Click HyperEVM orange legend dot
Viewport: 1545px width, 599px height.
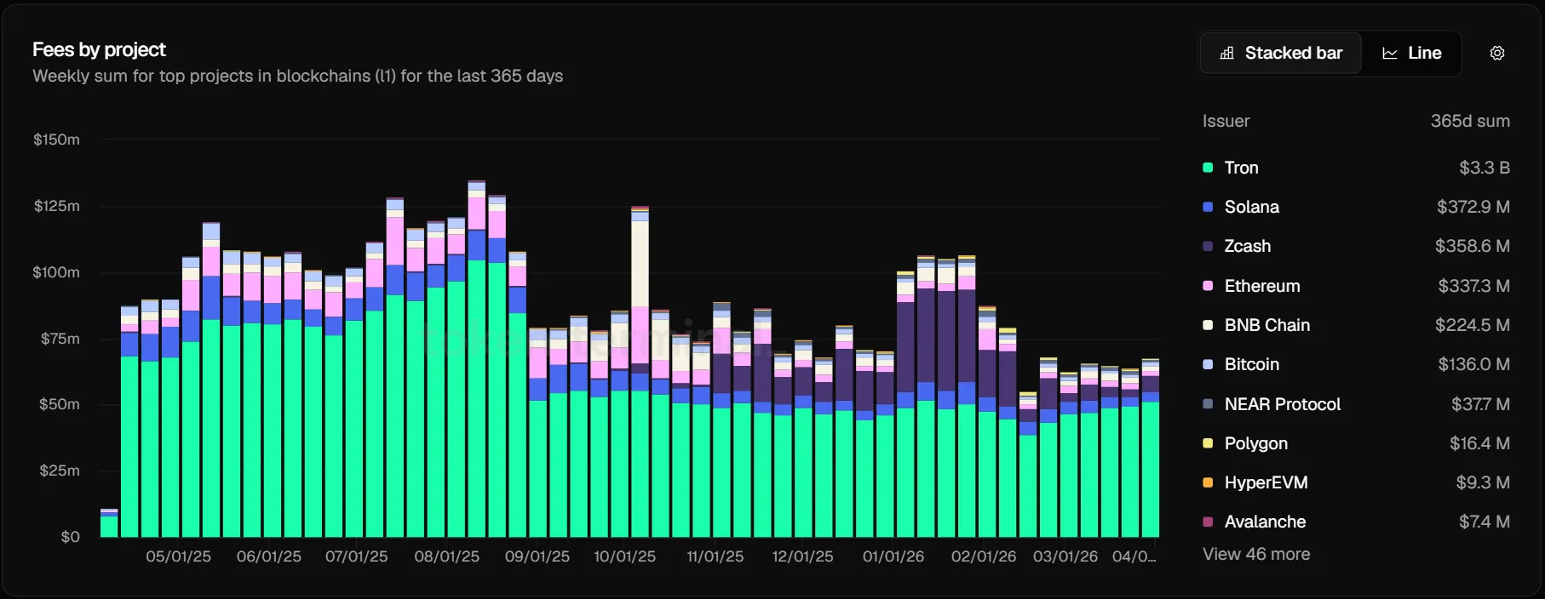click(1208, 482)
